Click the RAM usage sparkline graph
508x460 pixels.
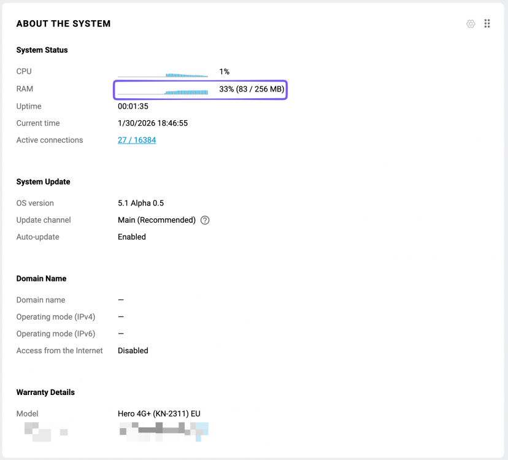pos(163,91)
